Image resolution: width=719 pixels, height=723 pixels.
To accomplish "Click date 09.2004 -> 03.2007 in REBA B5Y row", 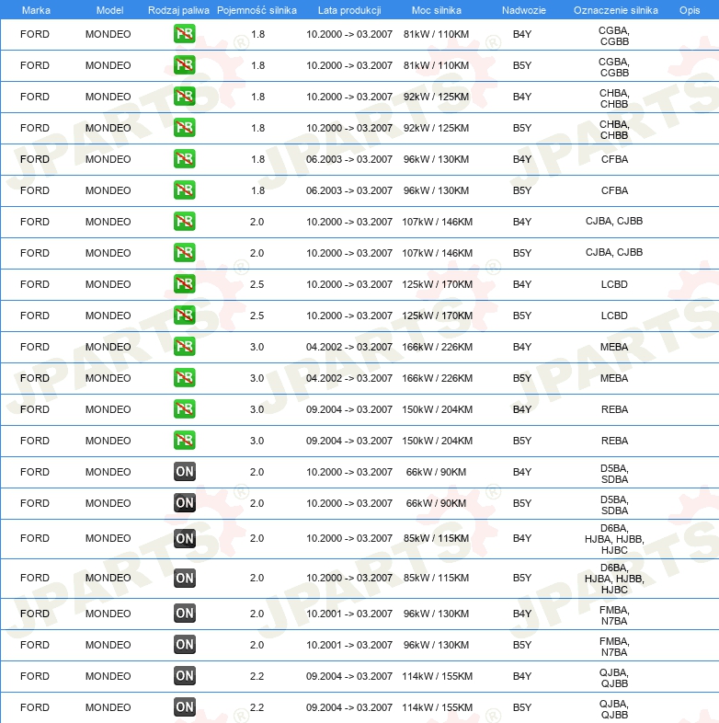I will click(349, 441).
